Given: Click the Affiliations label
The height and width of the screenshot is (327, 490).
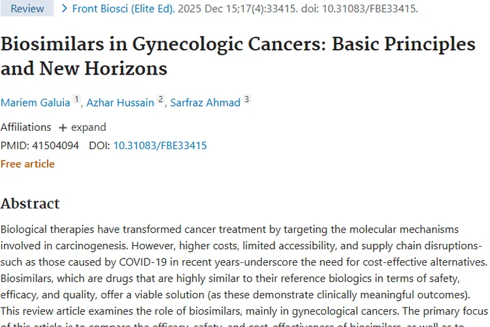Looking at the screenshot, I should click(25, 128).
